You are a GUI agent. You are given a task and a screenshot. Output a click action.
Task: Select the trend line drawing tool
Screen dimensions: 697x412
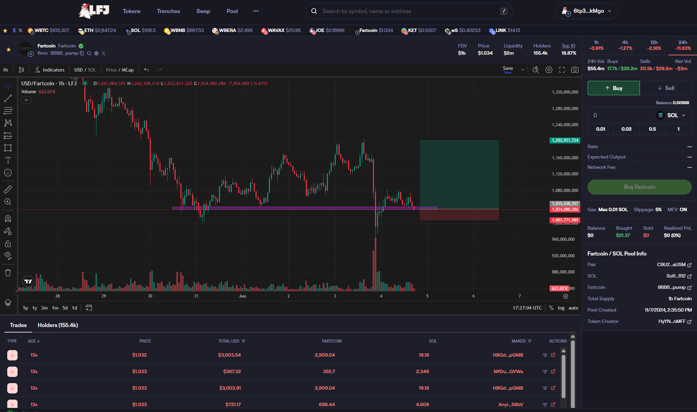point(8,99)
